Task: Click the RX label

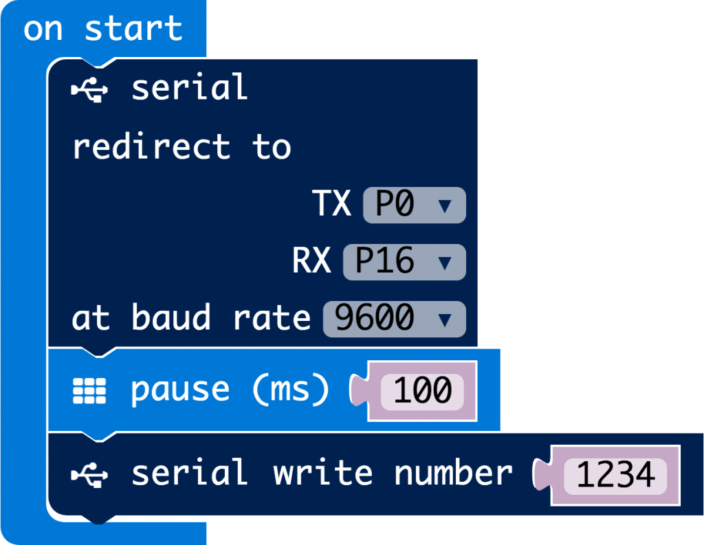Action: [311, 261]
